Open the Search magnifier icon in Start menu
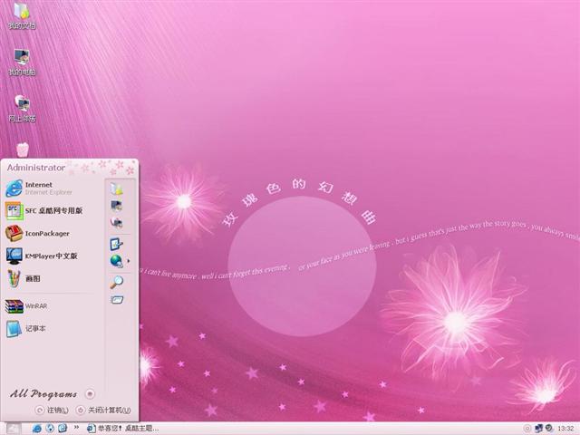 click(x=116, y=282)
